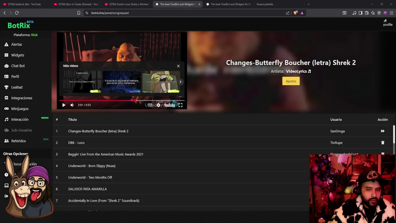This screenshot has height=223, width=396.
Task: Open Minijuegos section
Action: [19, 109]
